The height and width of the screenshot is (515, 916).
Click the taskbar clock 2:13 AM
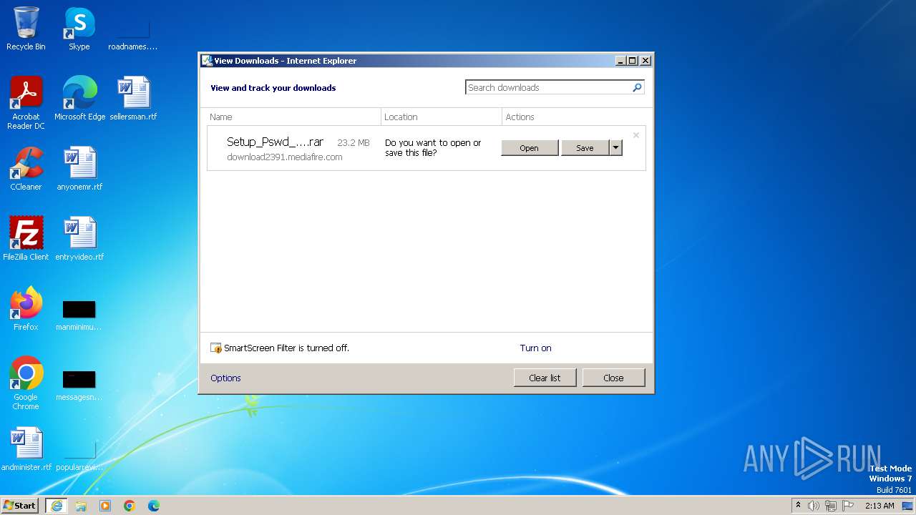[880, 506]
